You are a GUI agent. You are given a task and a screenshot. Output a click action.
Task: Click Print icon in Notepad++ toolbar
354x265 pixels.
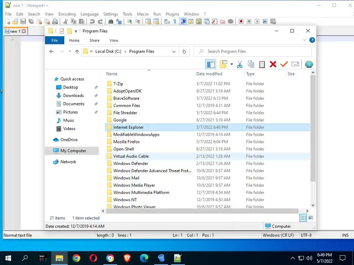coord(55,21)
